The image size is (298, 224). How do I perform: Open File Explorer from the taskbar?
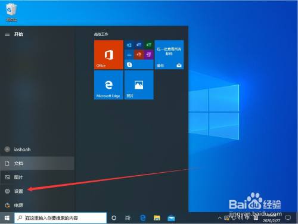157,218
